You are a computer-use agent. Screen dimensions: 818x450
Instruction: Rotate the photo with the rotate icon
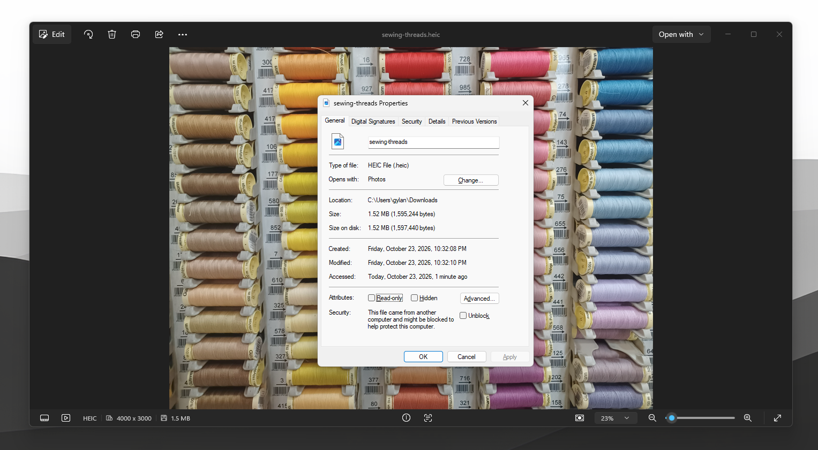click(x=88, y=34)
